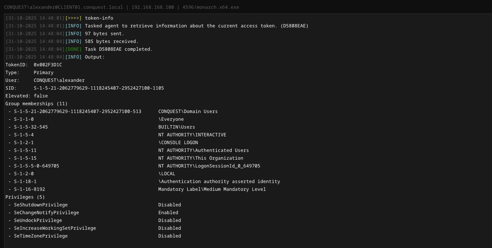This screenshot has width=492, height=248.
Task: Click the CONQUEST\alexander user value
Action: pyautogui.click(x=59, y=80)
